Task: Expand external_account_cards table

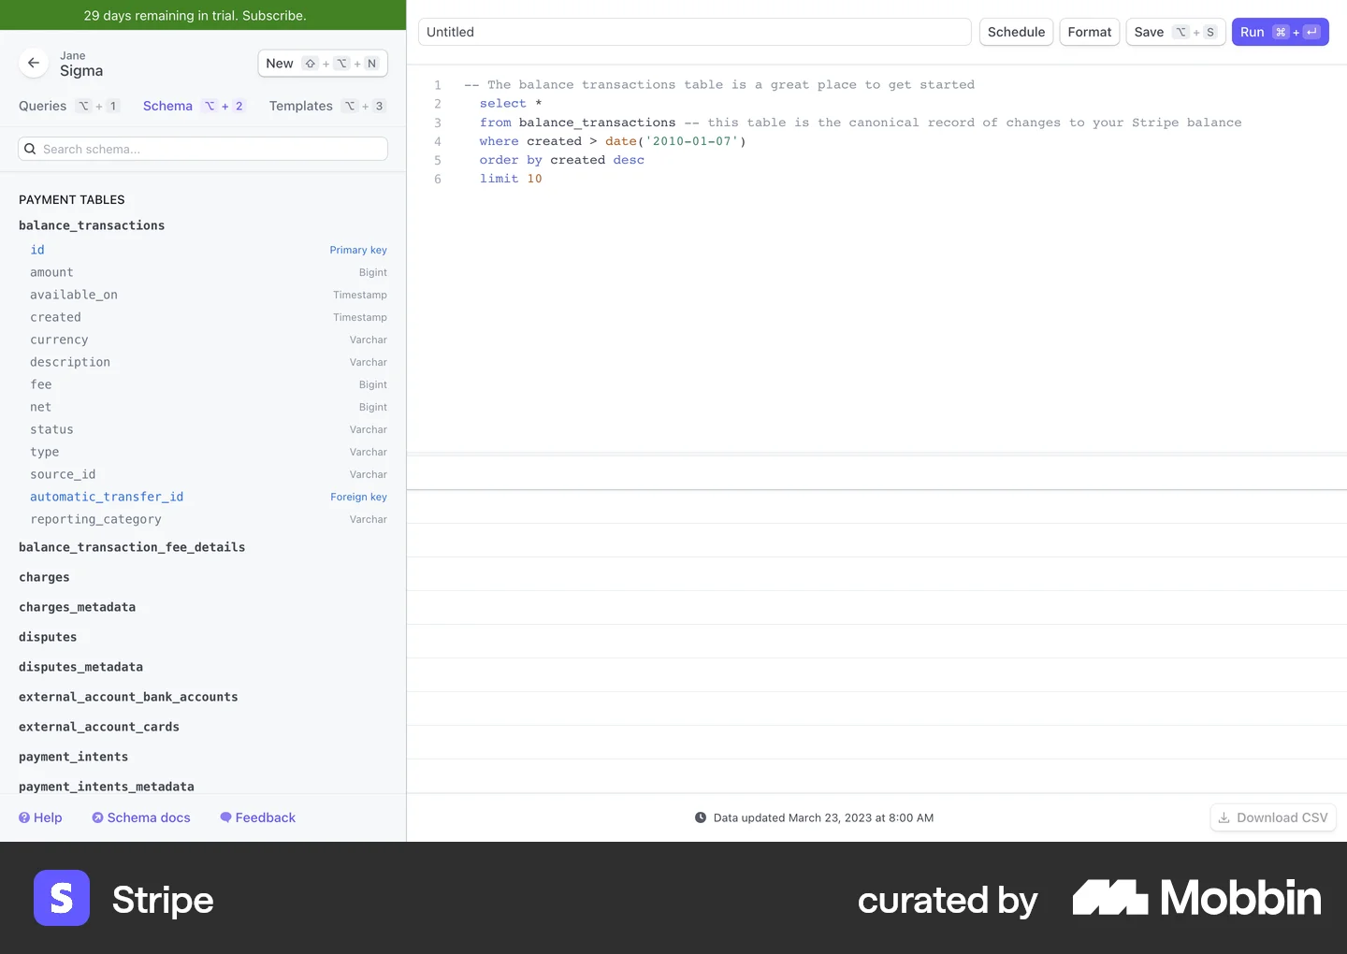Action: point(99,727)
